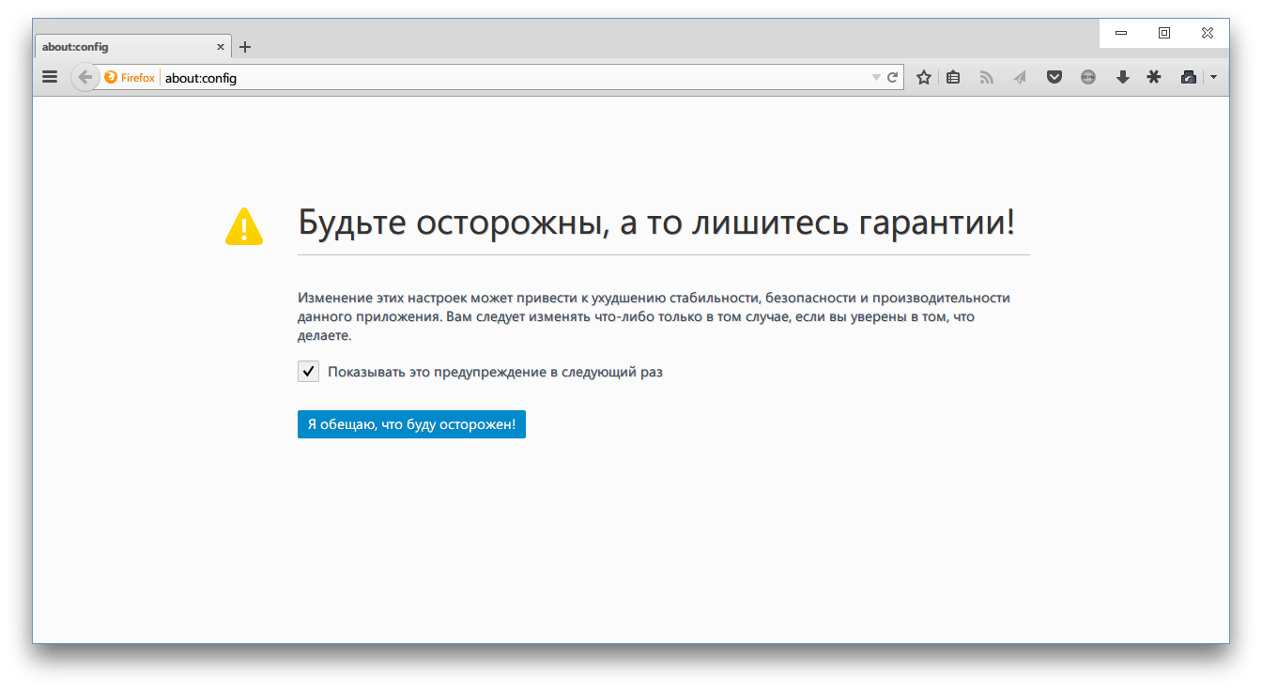Click the asterisk extension icon

tap(1154, 76)
